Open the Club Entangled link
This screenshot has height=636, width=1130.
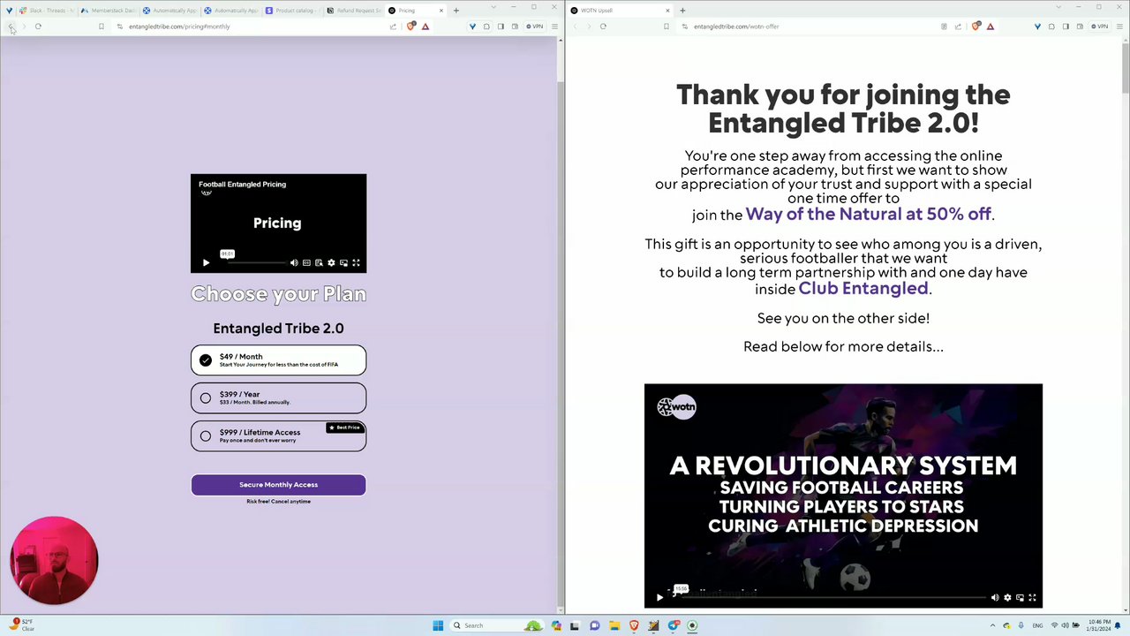tap(863, 288)
